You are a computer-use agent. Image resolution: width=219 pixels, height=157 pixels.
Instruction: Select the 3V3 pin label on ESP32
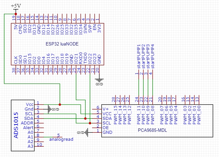pyautogui.click(x=99, y=29)
